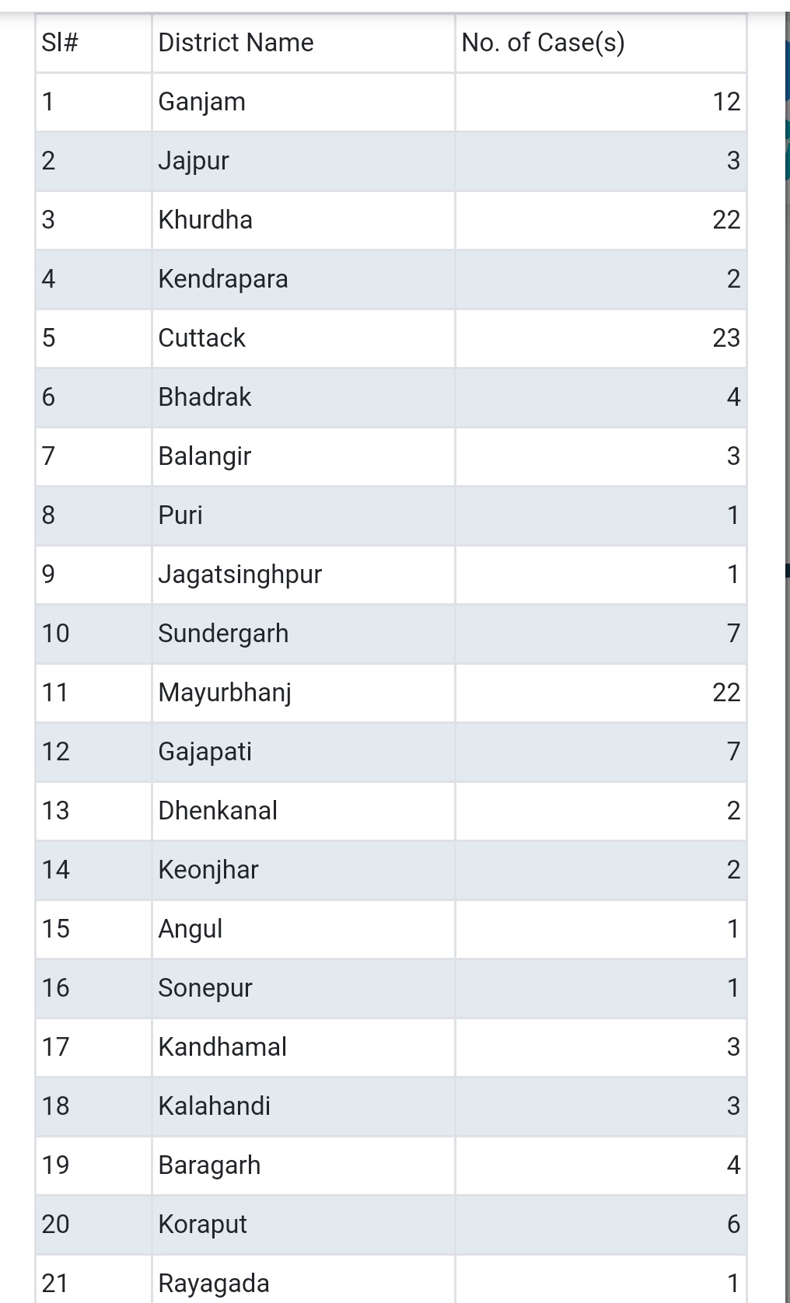Viewport: 790px width, 1303px height.
Task: Click on Mayurbhanj district name
Action: coord(225,693)
